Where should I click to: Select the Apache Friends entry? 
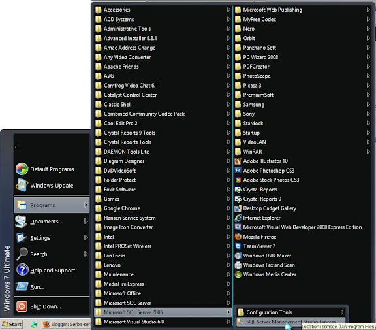pos(163,67)
